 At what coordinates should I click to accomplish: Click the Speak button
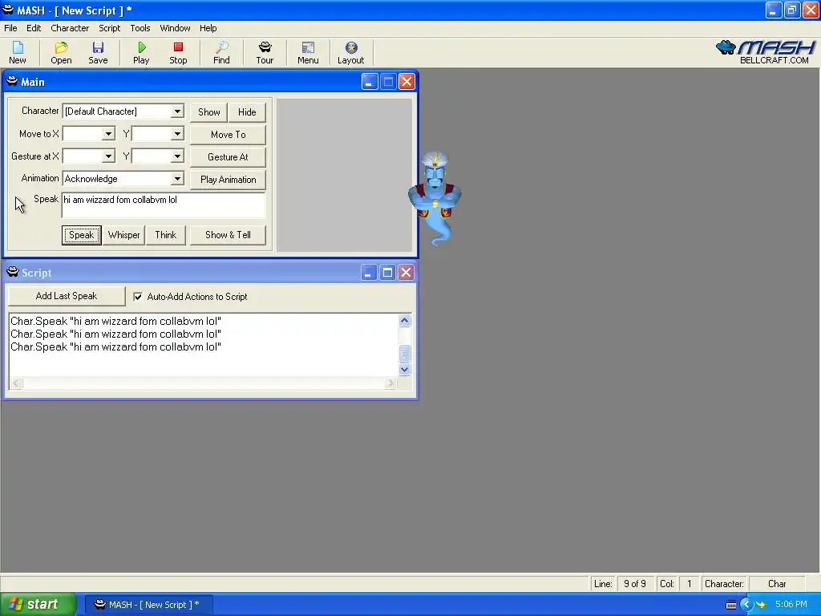tap(82, 235)
